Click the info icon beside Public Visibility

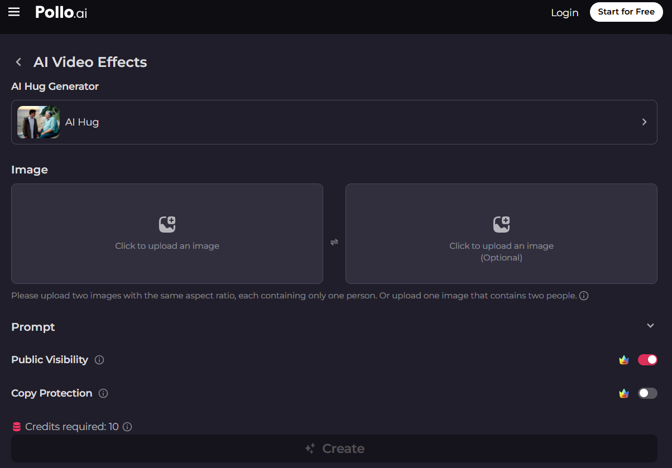coord(99,360)
